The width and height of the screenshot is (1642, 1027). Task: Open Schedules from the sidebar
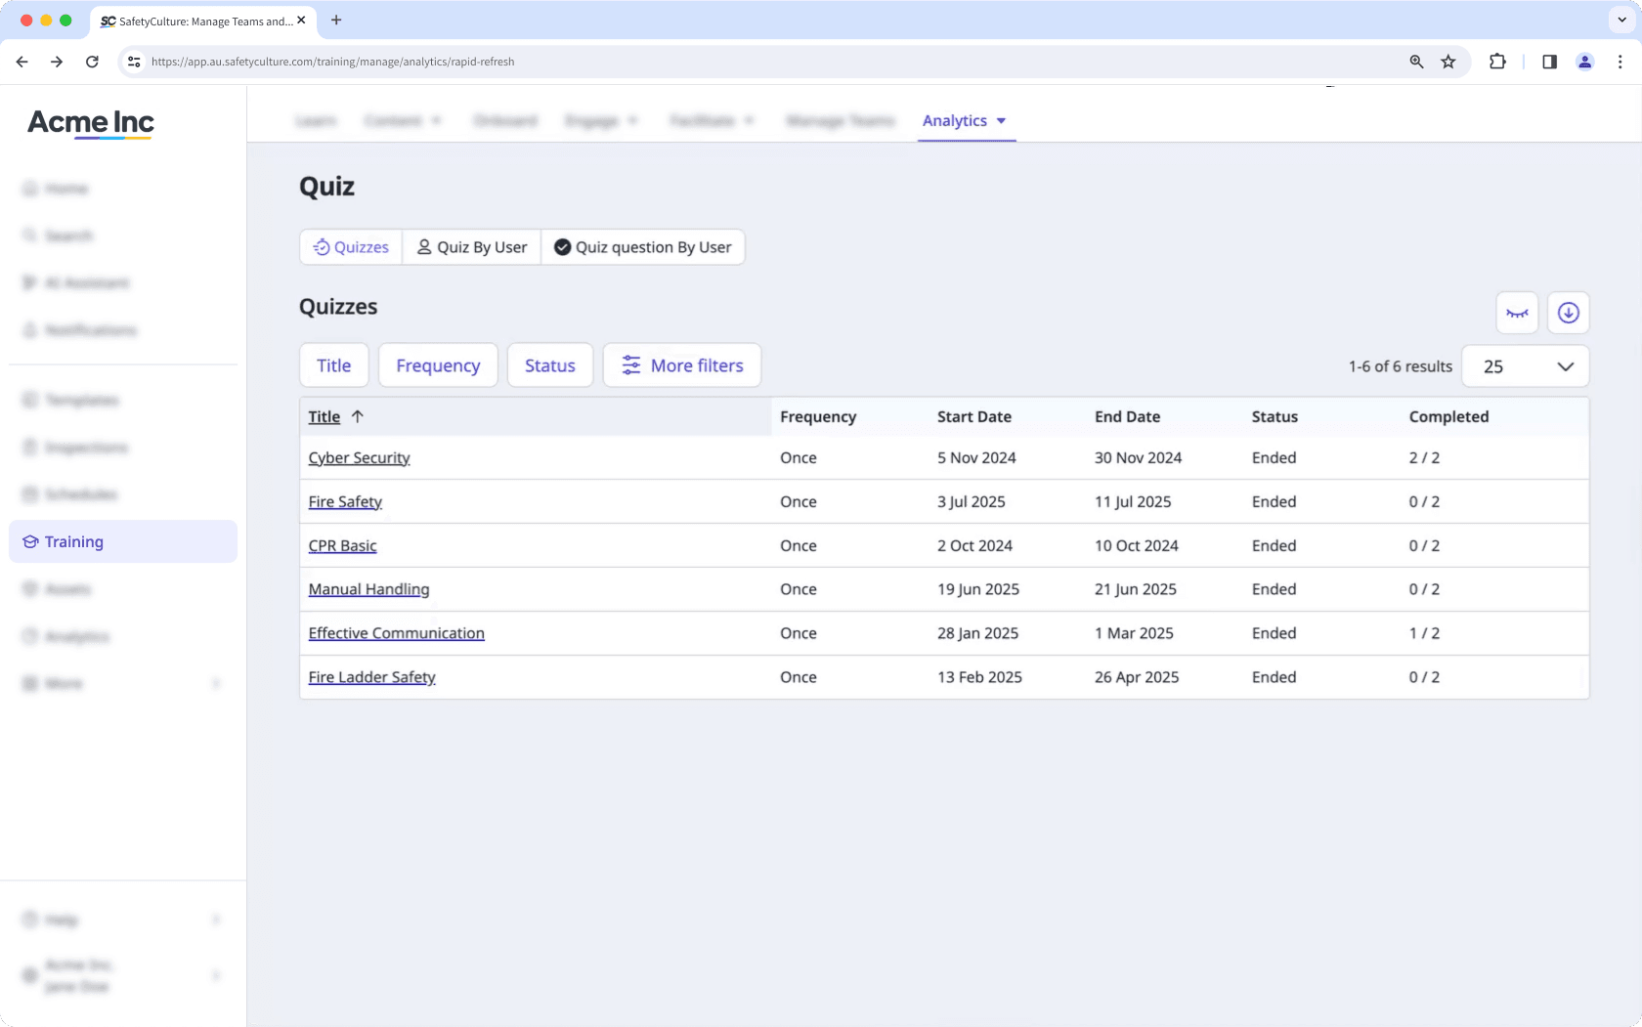coord(80,494)
